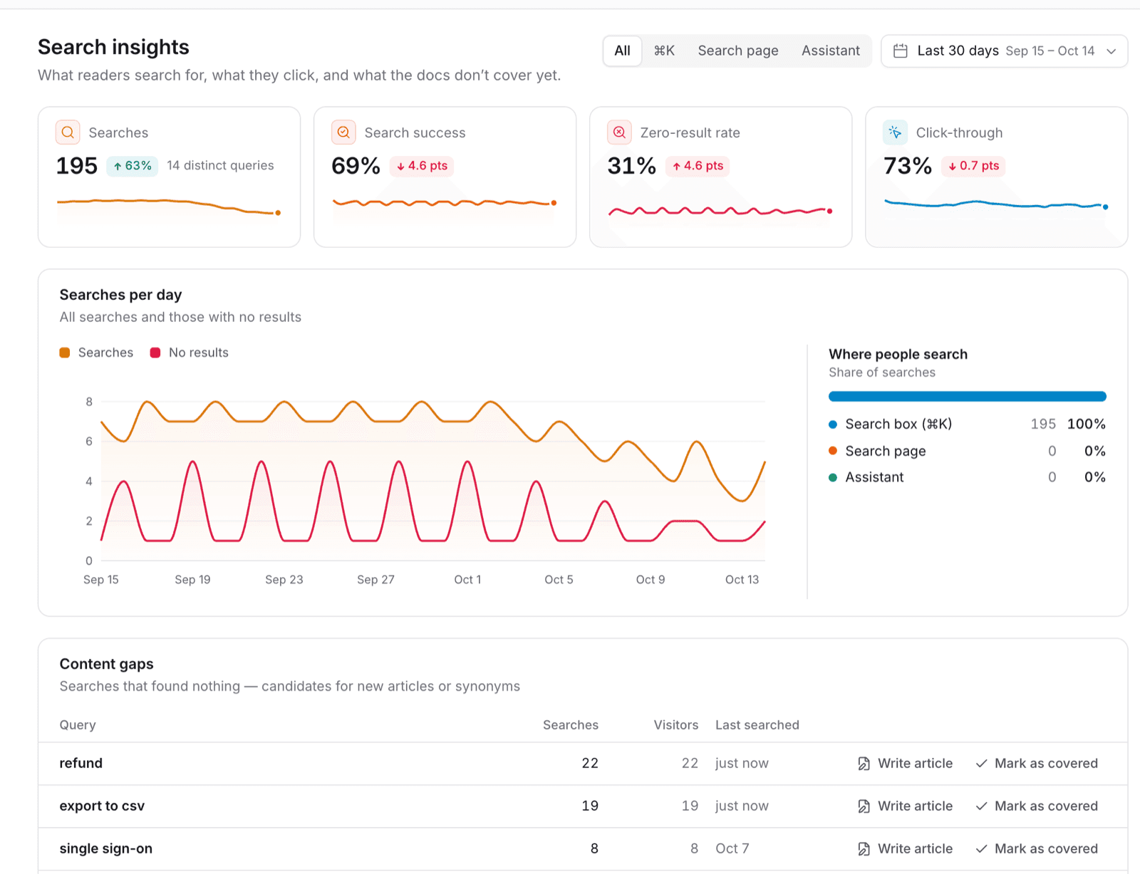
Task: Mark export to csv as covered
Action: tap(1037, 806)
